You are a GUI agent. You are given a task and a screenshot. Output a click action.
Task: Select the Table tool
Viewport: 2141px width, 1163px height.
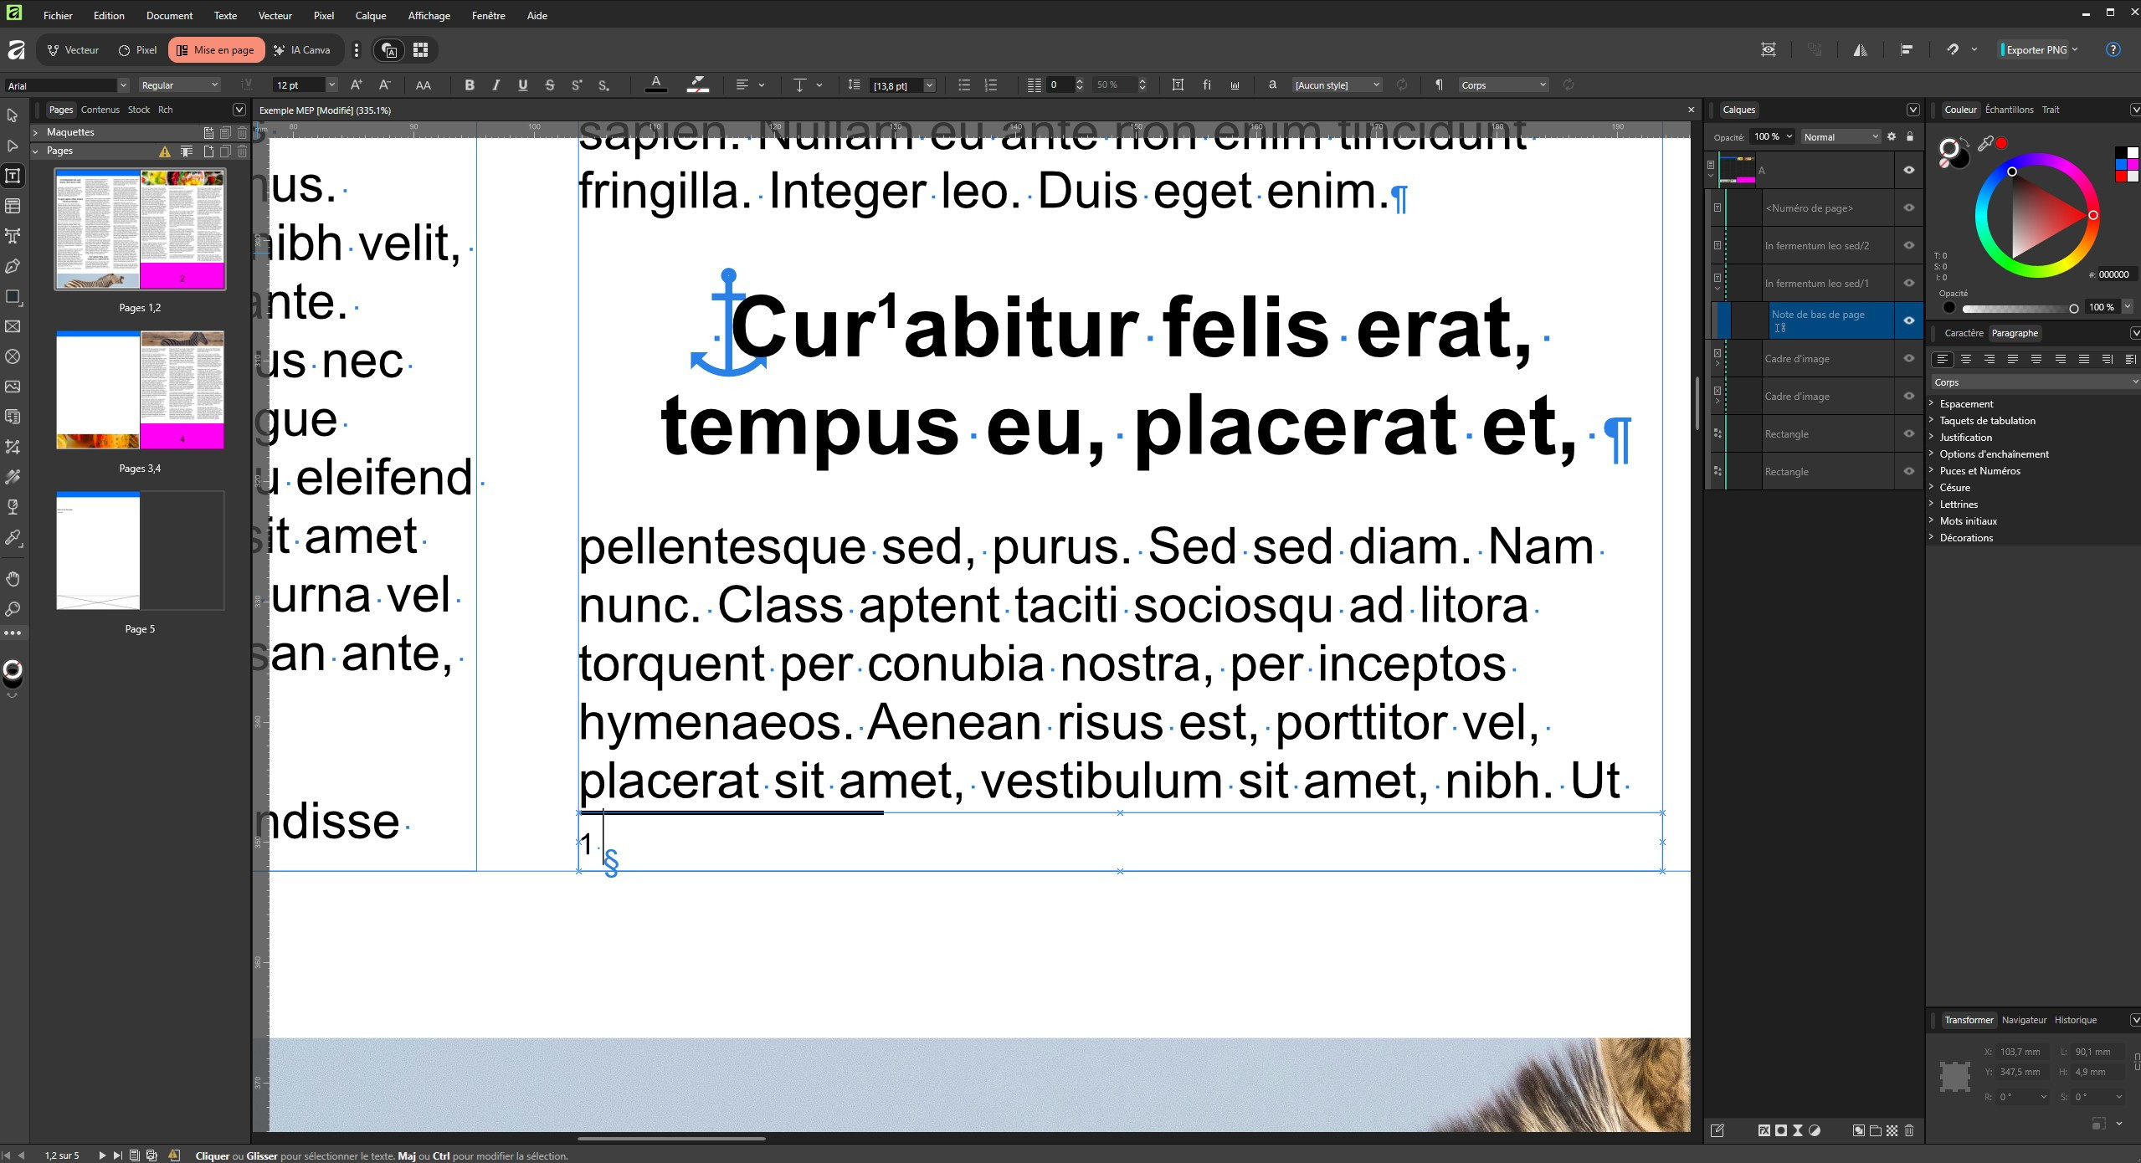coord(13,207)
